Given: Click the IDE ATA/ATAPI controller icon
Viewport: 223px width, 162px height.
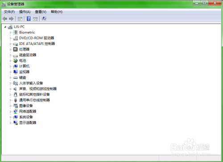Looking at the screenshot, I should (x=16, y=44).
